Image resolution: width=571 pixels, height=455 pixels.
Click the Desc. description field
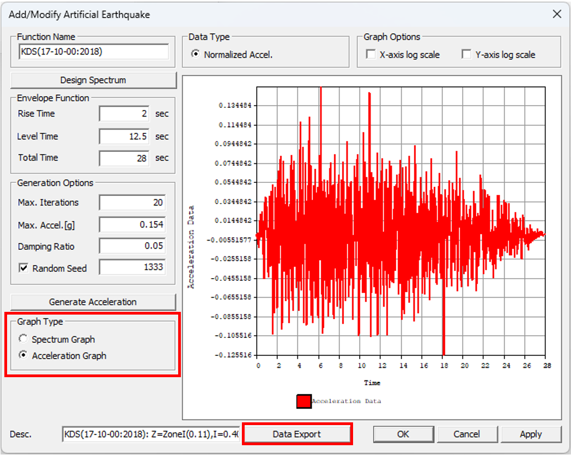click(x=151, y=434)
